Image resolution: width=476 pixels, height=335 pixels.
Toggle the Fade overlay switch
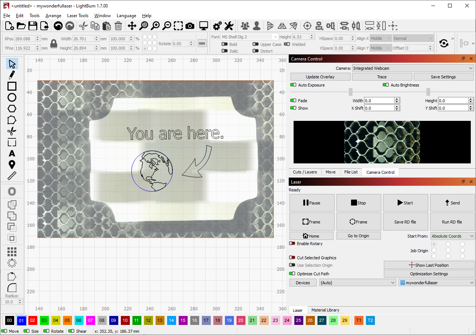click(x=293, y=101)
